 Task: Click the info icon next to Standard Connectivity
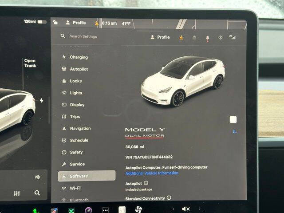(169, 198)
